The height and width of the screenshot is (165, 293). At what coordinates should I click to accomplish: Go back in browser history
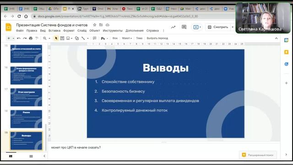(x=5, y=16)
